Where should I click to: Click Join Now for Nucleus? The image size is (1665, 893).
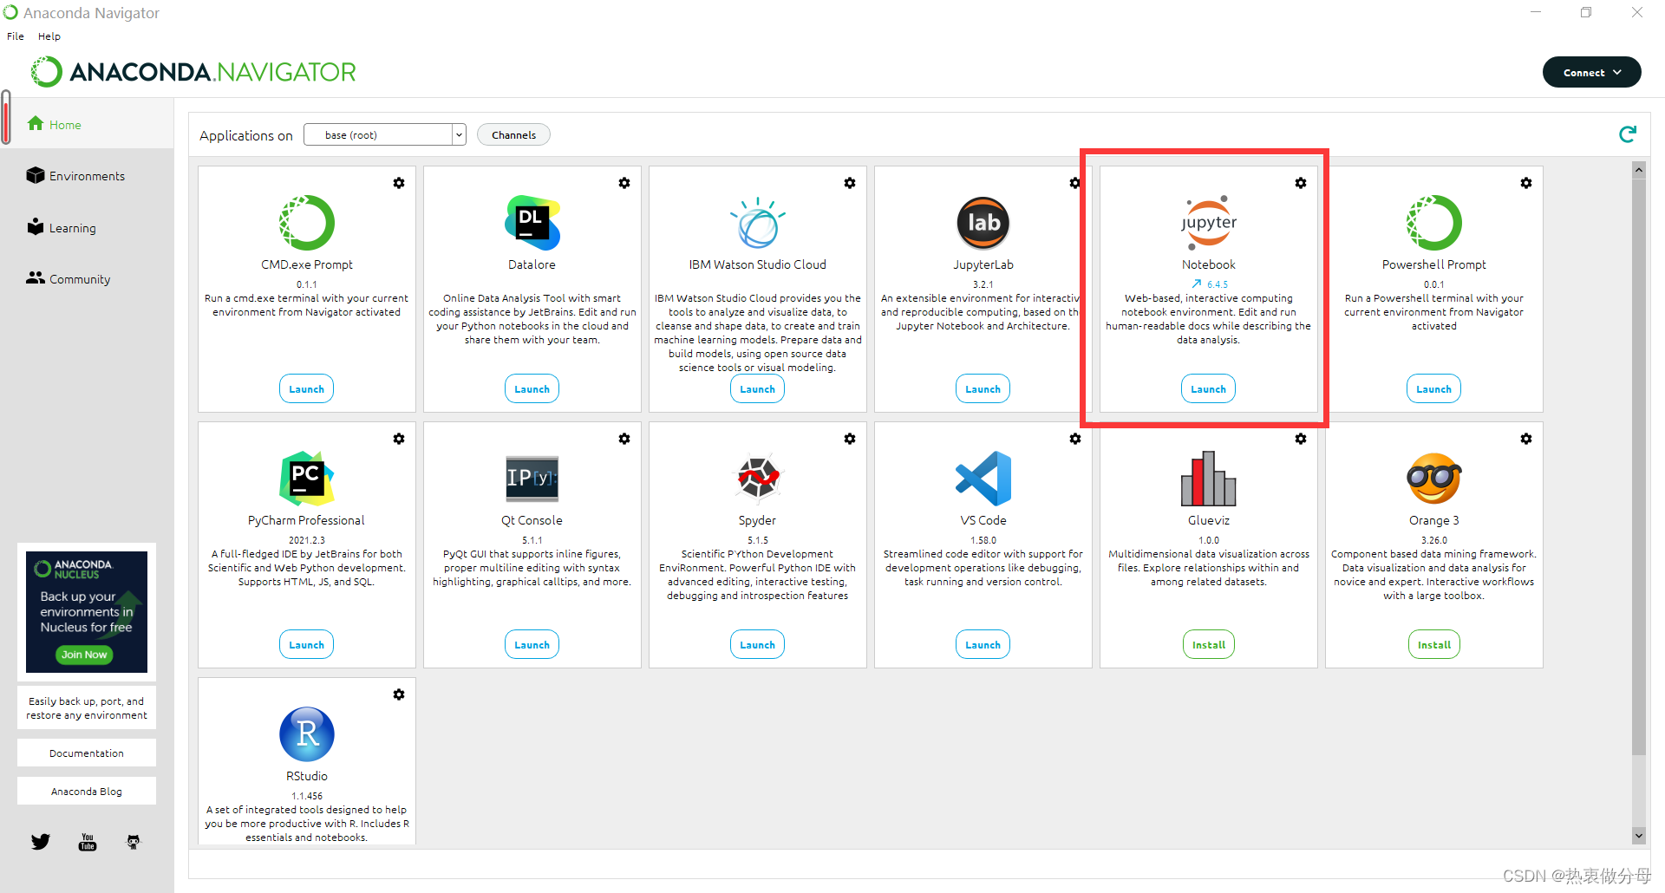point(84,655)
